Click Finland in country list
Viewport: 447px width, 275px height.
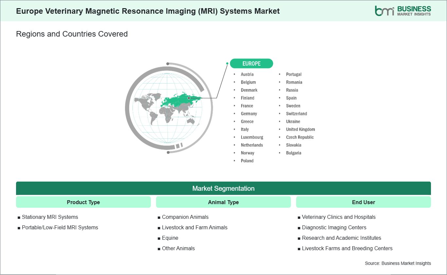click(x=247, y=98)
